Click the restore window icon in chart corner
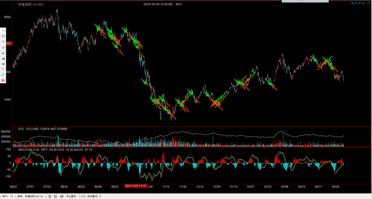Viewport: 372px width, 199px height. (x=368, y=3)
